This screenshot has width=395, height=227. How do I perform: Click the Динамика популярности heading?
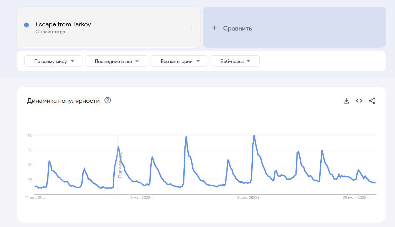tap(63, 101)
